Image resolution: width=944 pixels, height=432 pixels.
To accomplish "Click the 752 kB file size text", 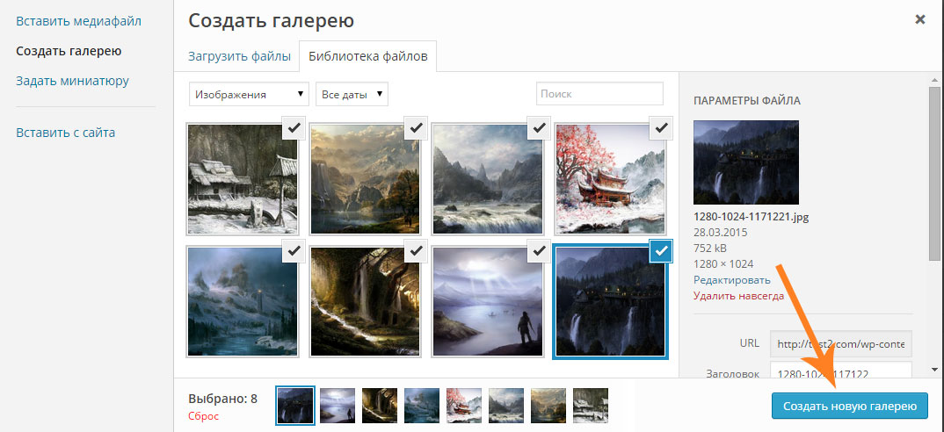I will coord(710,248).
